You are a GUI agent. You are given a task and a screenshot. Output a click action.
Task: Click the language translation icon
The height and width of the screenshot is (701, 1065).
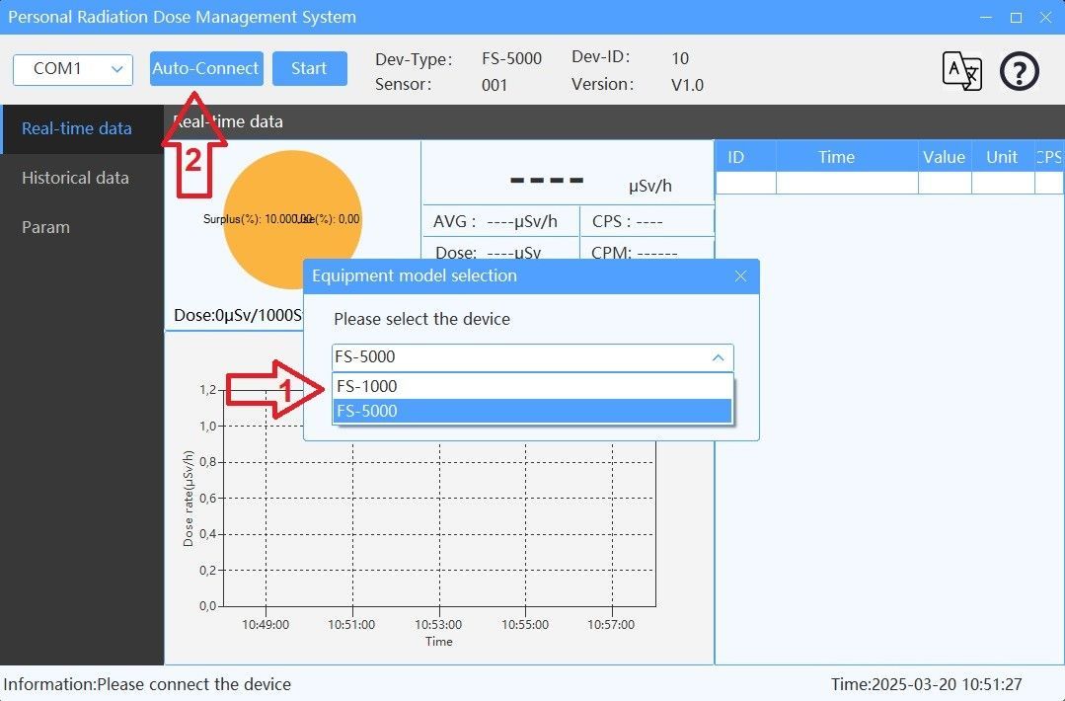(x=961, y=71)
